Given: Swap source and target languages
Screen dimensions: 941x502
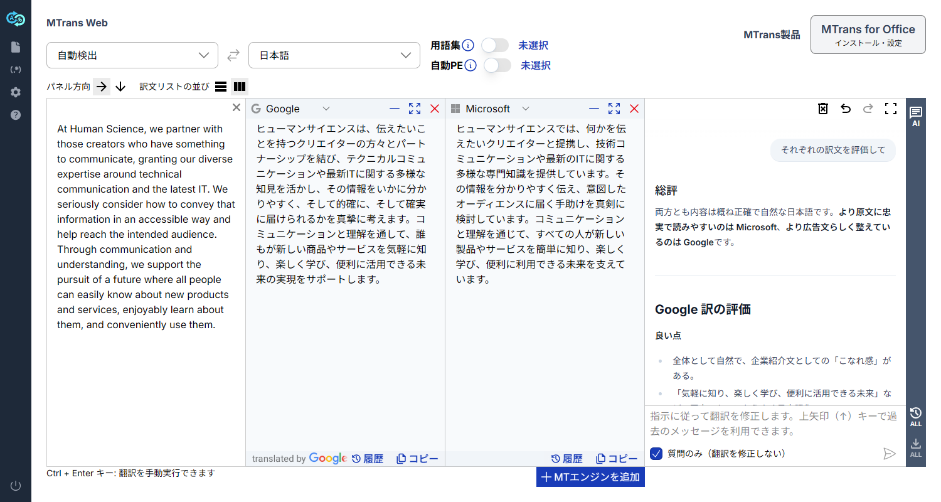Looking at the screenshot, I should point(233,55).
